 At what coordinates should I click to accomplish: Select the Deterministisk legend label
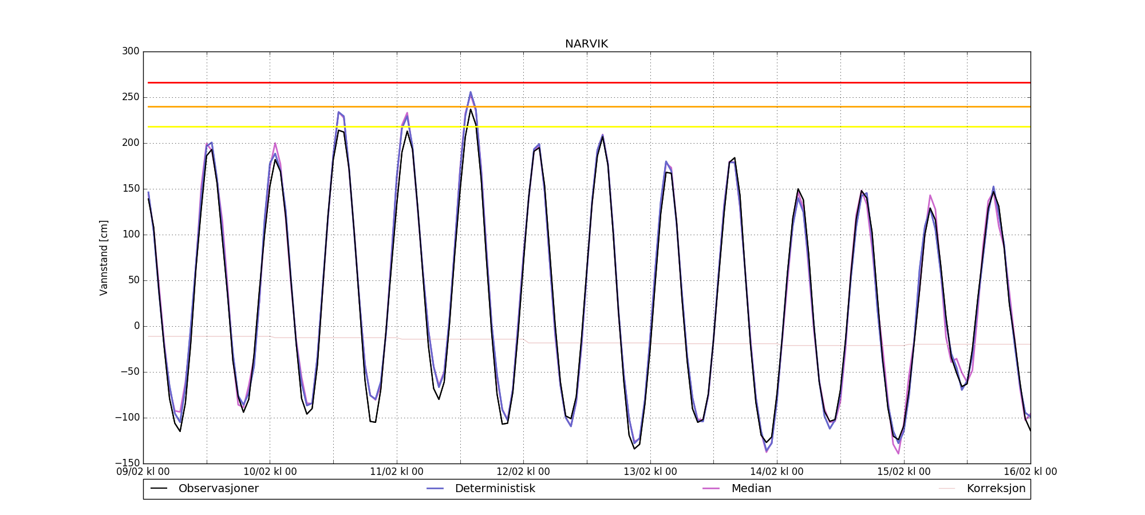coord(495,489)
